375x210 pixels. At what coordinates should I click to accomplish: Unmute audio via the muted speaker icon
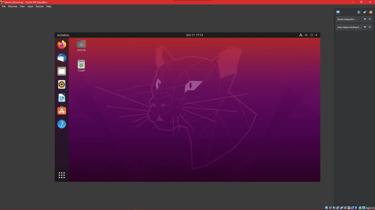(306, 35)
